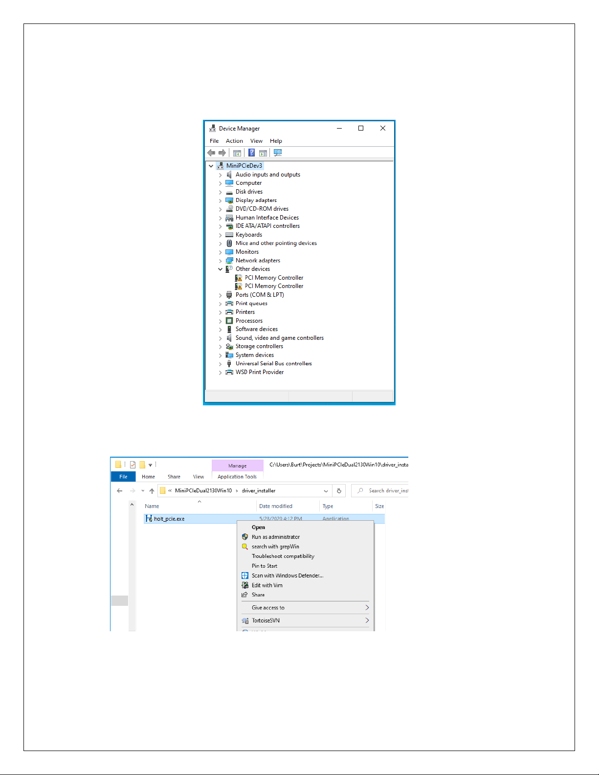
Task: Click Scan for hardware changes toolbar icon
Action: 278,153
